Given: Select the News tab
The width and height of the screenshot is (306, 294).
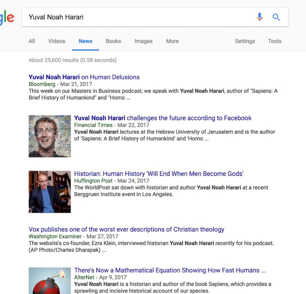Looking at the screenshot, I should coord(86,41).
